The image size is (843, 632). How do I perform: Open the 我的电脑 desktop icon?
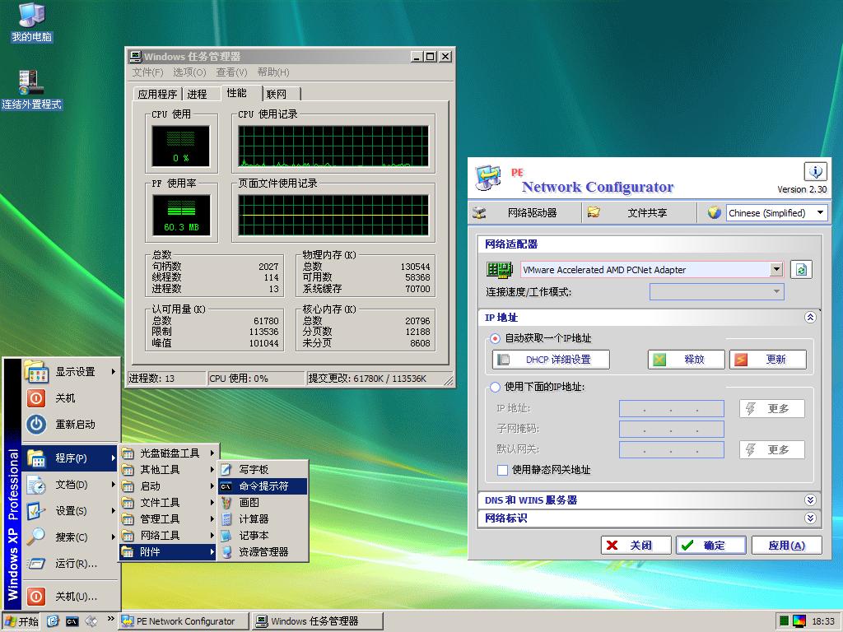click(32, 22)
